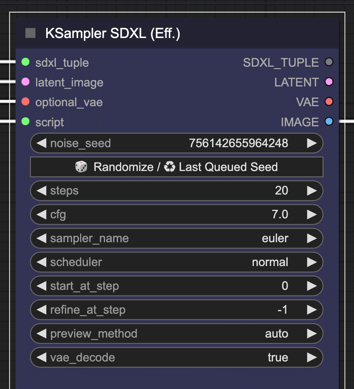Viewport: 354px width, 389px height.
Task: Click the SDXL_TUPLE output label
Action: (281, 63)
